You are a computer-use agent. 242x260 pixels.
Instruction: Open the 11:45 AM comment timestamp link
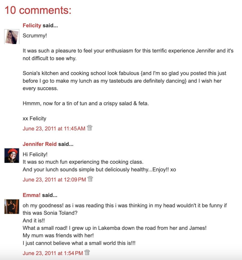[54, 128]
